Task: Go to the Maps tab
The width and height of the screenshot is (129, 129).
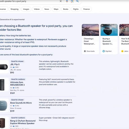Action: (x=56, y=9)
